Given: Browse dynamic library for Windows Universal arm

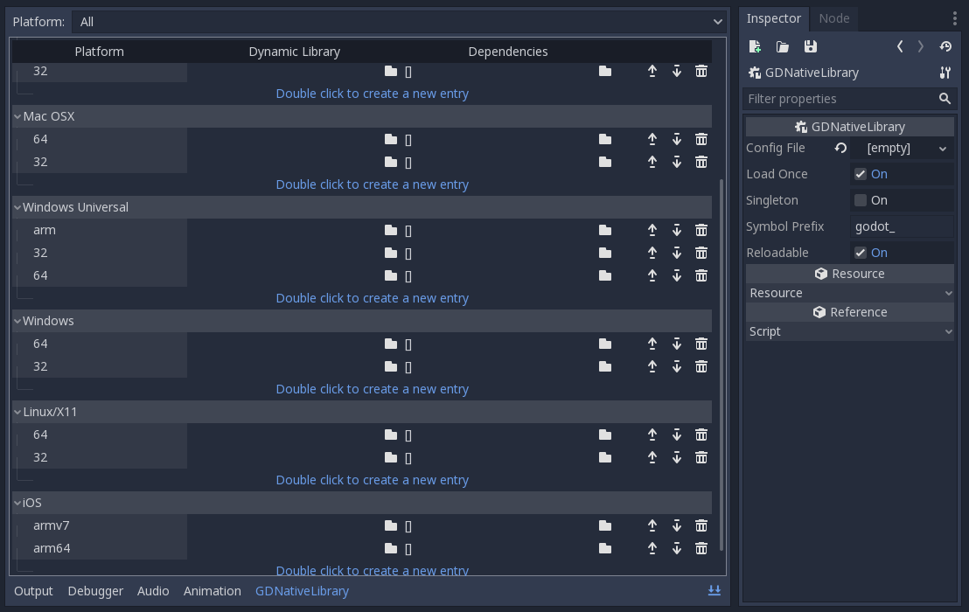Looking at the screenshot, I should (391, 230).
